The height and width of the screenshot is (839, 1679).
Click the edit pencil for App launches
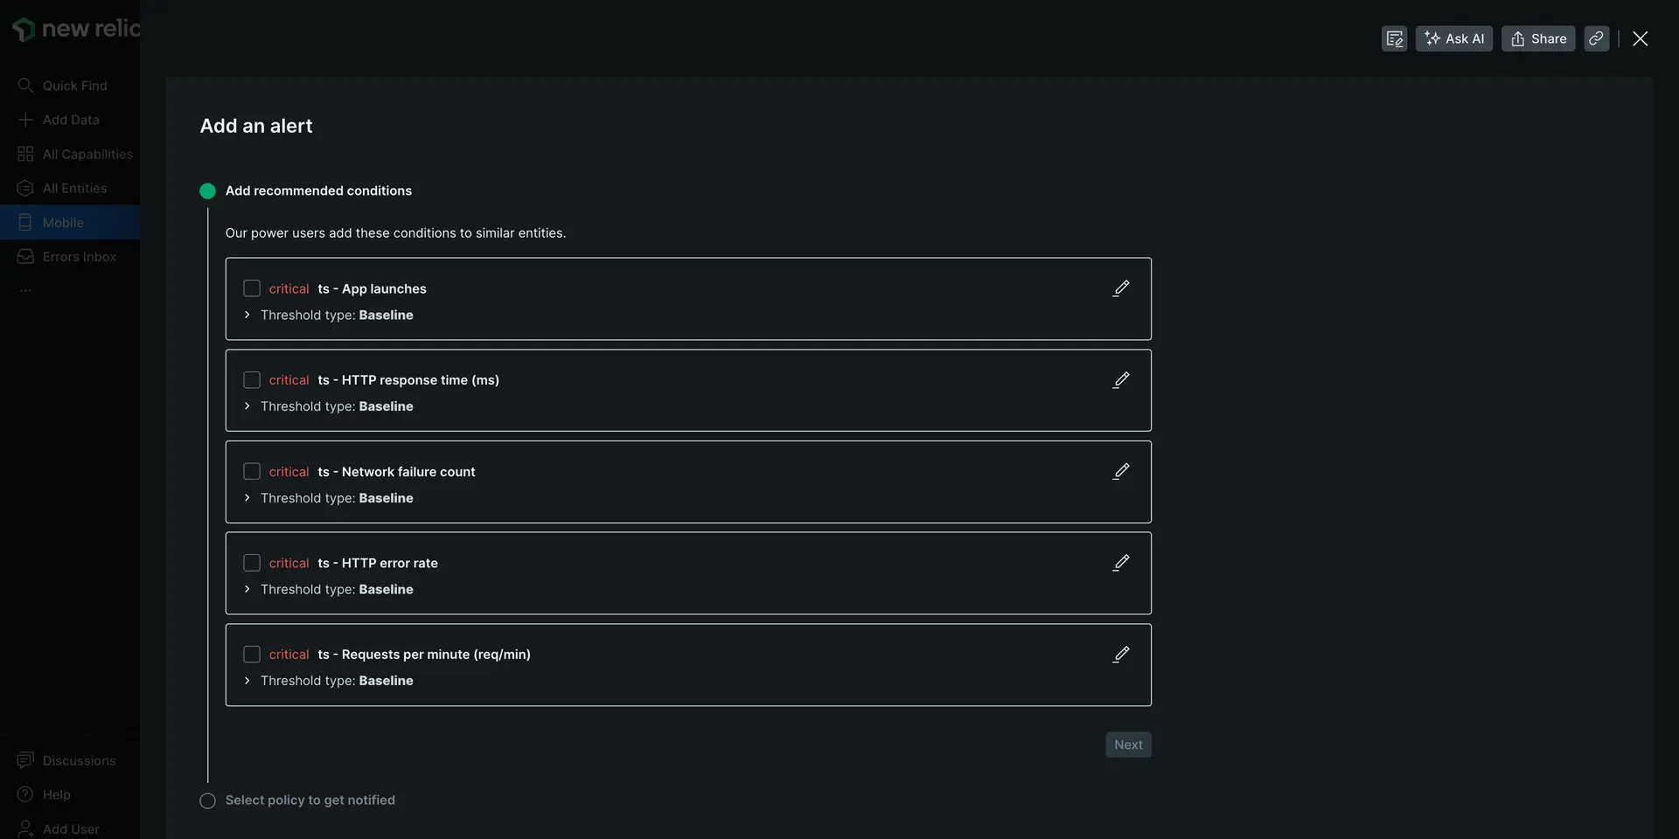point(1120,288)
